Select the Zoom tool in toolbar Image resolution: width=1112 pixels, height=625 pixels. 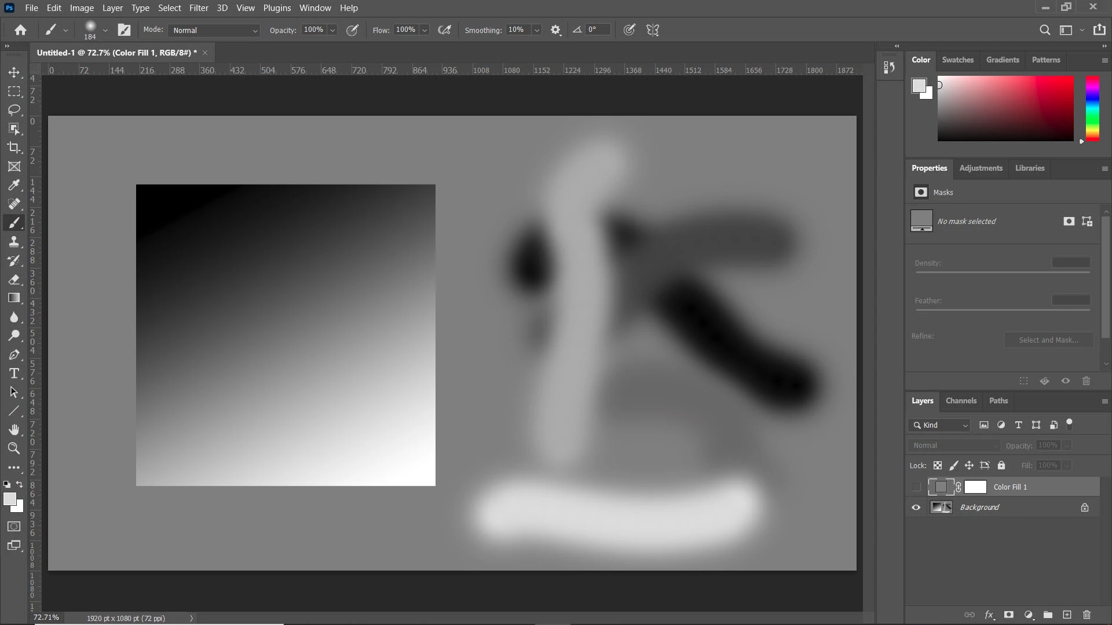point(14,448)
